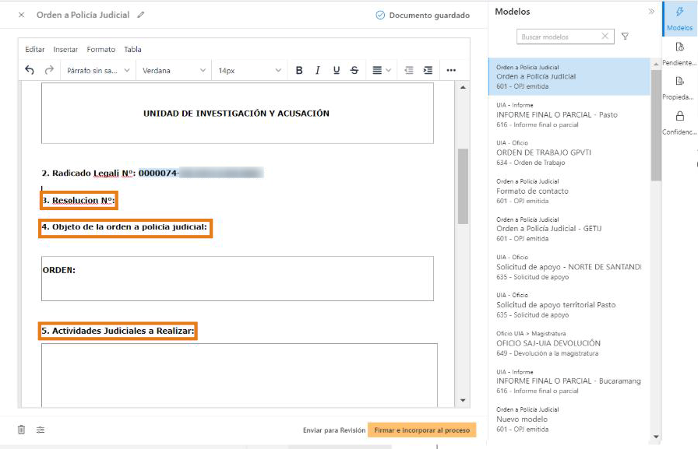The width and height of the screenshot is (698, 449).
Task: Increase indent of the paragraph
Action: [x=428, y=70]
